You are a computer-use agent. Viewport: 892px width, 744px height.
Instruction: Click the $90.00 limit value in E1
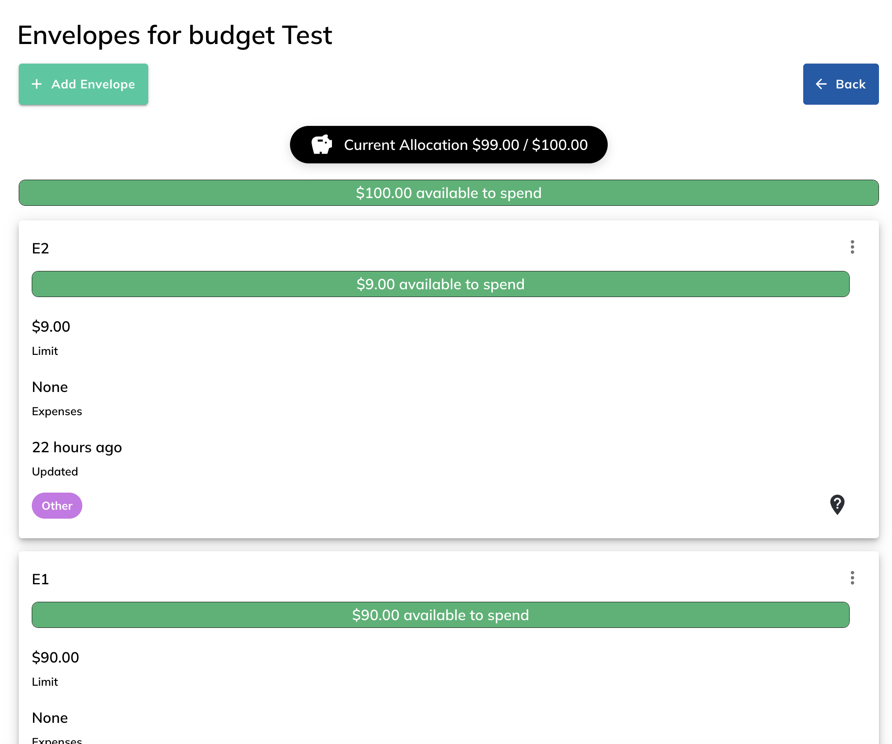click(x=55, y=657)
